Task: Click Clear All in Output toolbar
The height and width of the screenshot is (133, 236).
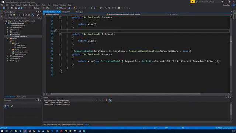Action: (x=107, y=100)
